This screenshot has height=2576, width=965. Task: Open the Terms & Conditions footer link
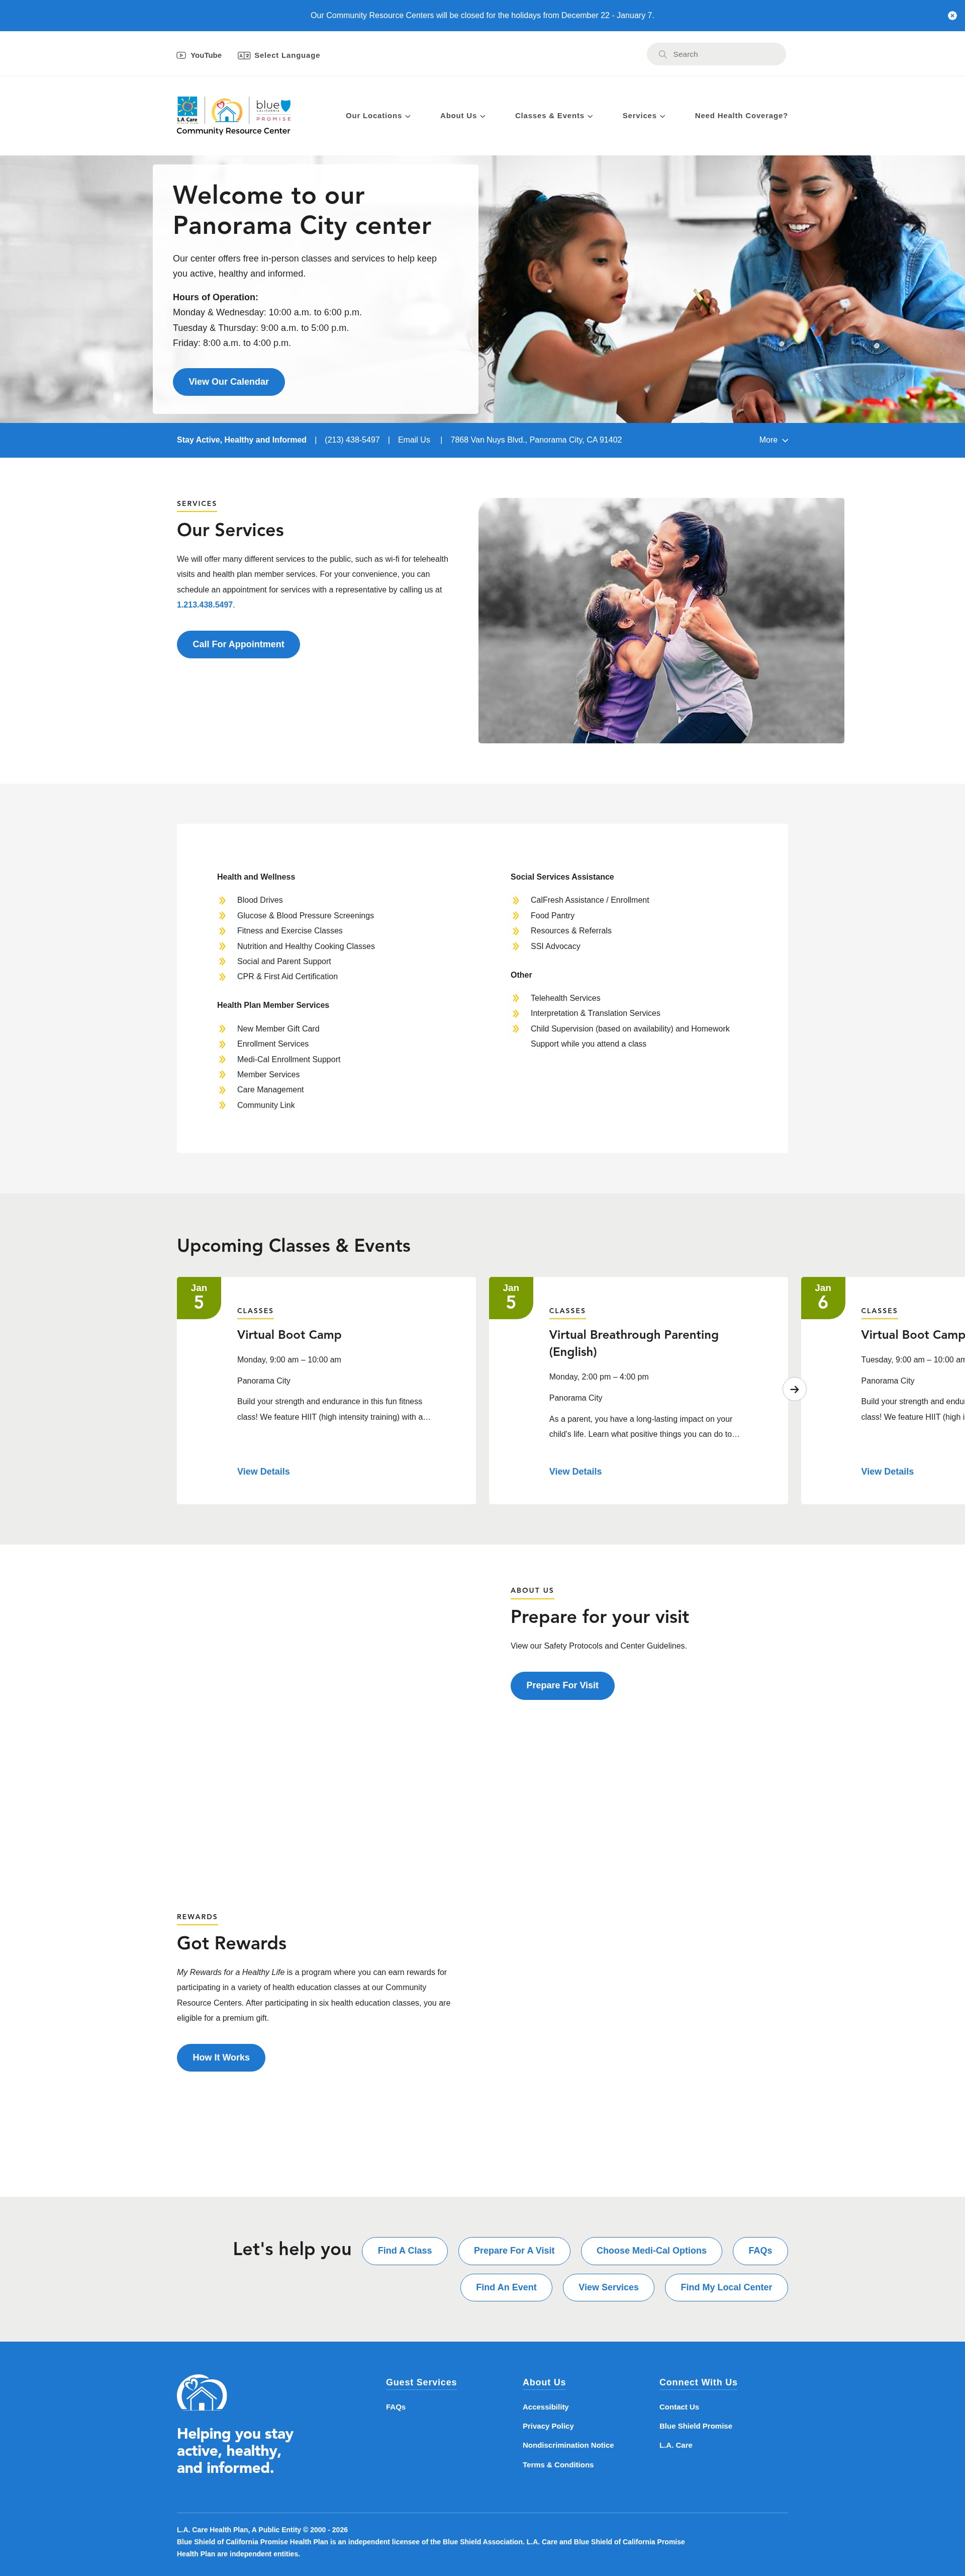coord(558,2465)
